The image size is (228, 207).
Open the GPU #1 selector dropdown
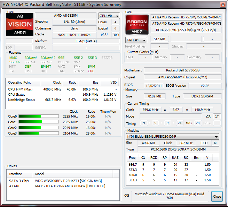(x=136, y=40)
